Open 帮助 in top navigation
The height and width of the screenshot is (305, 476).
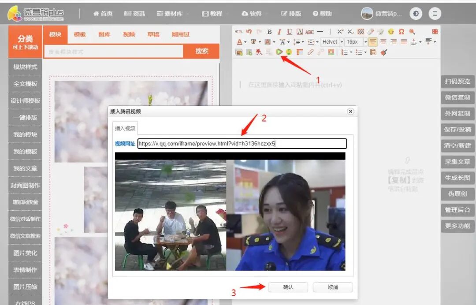click(x=322, y=14)
